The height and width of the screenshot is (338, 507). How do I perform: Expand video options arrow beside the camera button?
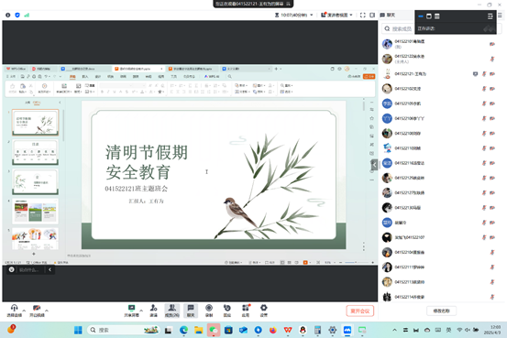(x=47, y=311)
